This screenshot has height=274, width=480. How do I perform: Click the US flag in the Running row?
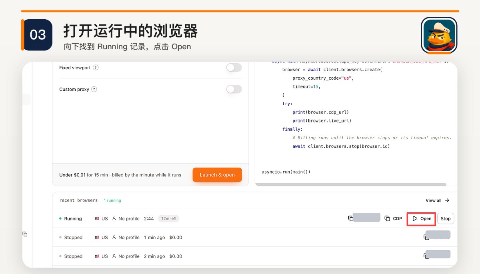(97, 219)
